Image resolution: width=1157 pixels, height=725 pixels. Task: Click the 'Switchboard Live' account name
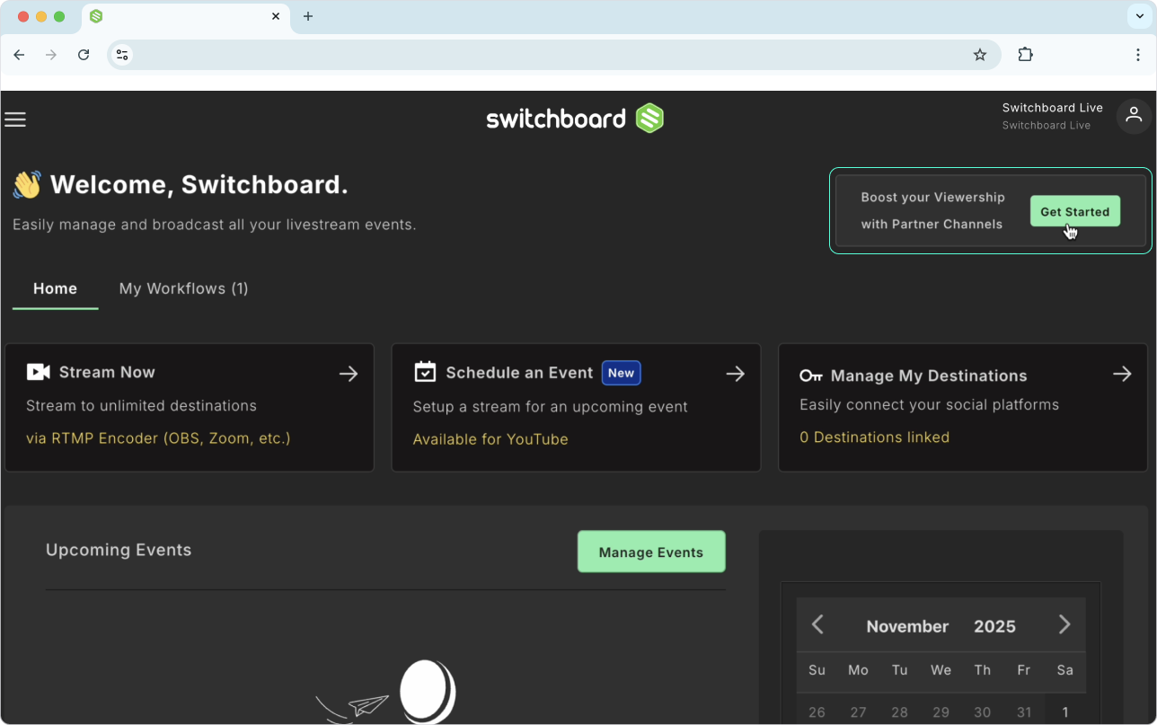(x=1053, y=108)
